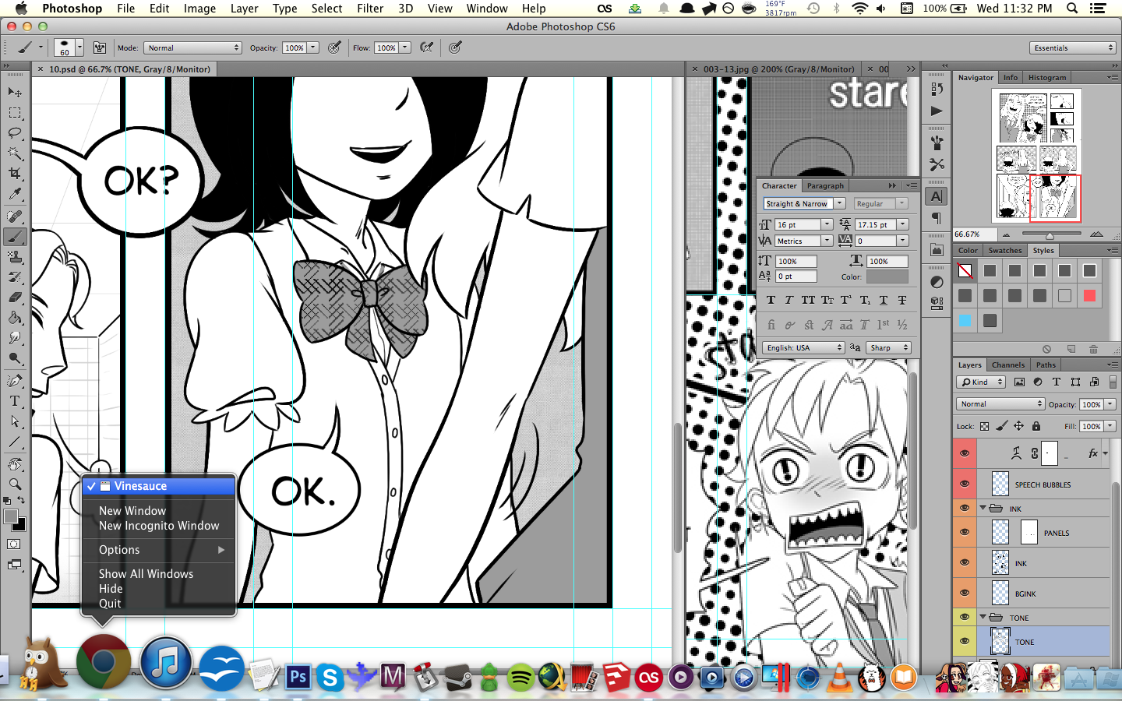The width and height of the screenshot is (1122, 701).
Task: Launch iTunes from the Dock
Action: click(165, 663)
